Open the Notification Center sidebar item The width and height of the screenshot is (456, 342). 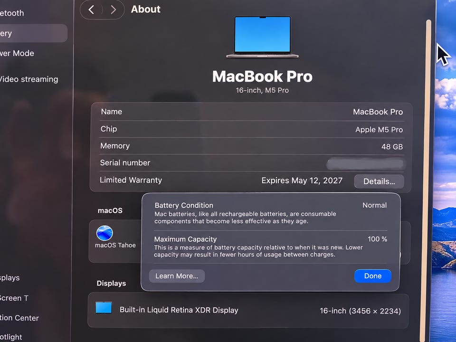pyautogui.click(x=19, y=318)
